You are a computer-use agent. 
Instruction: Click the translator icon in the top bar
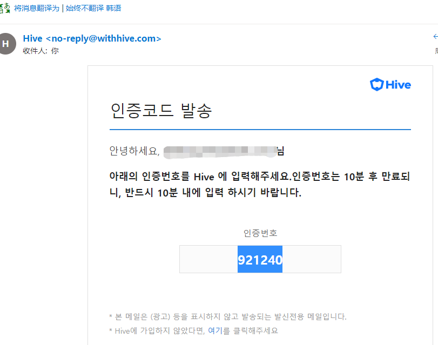5,8
